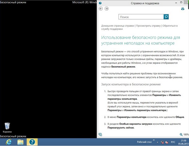Go forward in Help navigation

[x=106, y=9]
